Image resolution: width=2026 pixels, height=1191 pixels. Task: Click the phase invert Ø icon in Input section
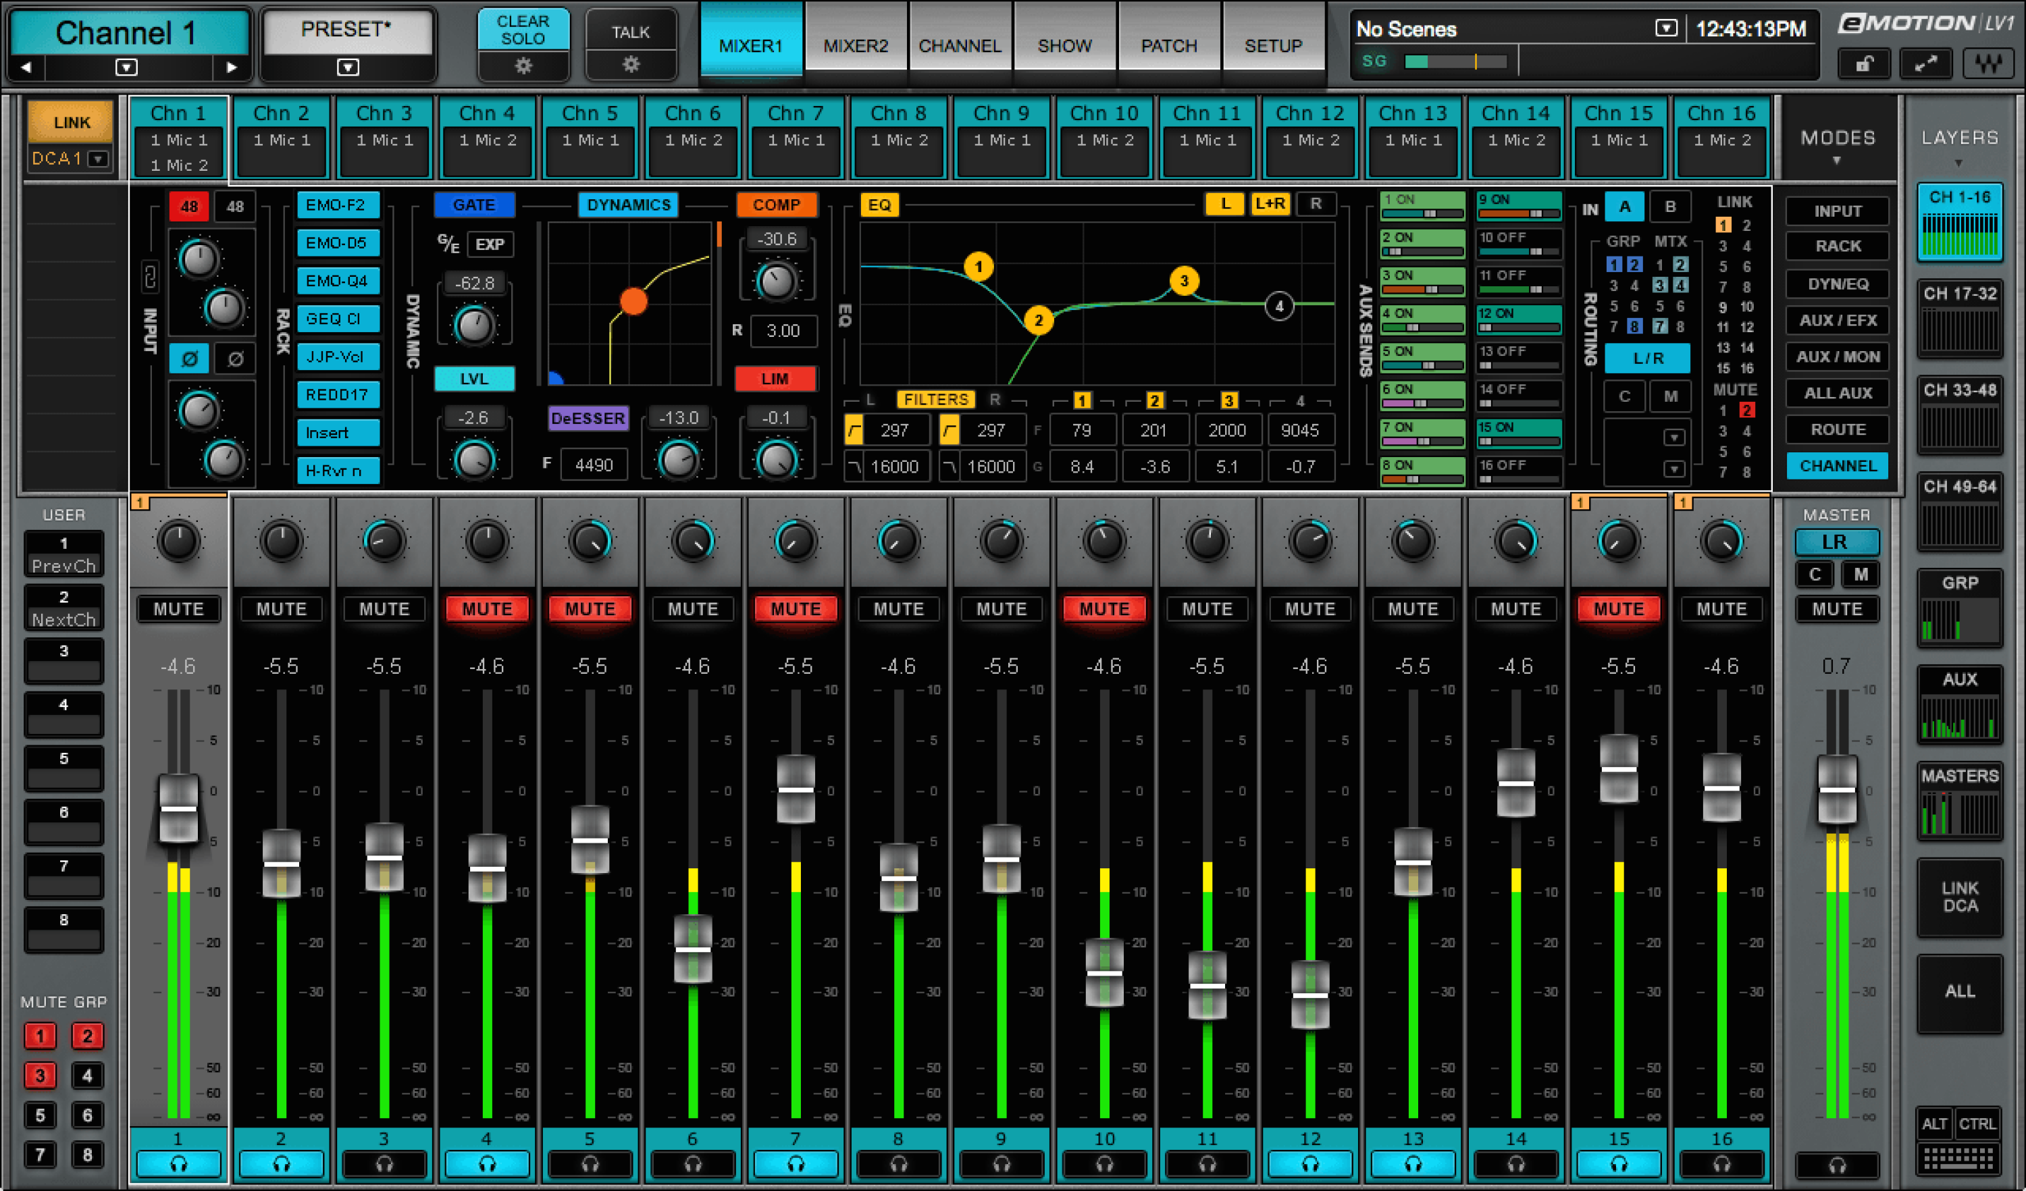tap(190, 359)
